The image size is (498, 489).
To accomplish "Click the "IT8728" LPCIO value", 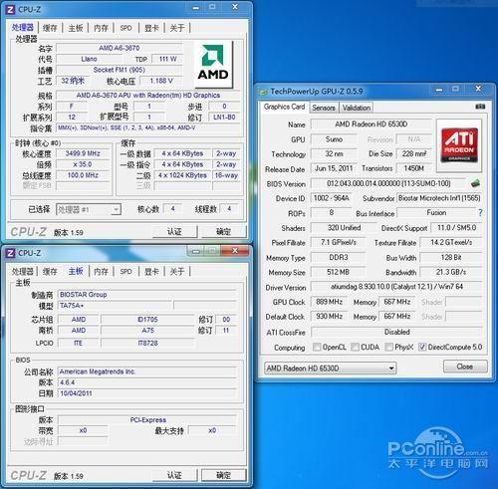I will pos(147,344).
